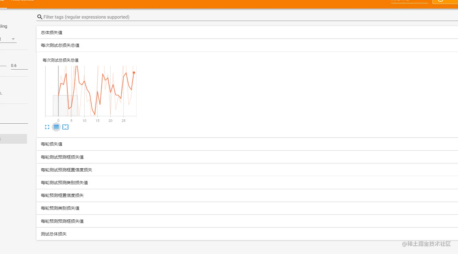The width and height of the screenshot is (458, 254).
Task: Click x-axis tick label 15
Action: click(x=97, y=121)
